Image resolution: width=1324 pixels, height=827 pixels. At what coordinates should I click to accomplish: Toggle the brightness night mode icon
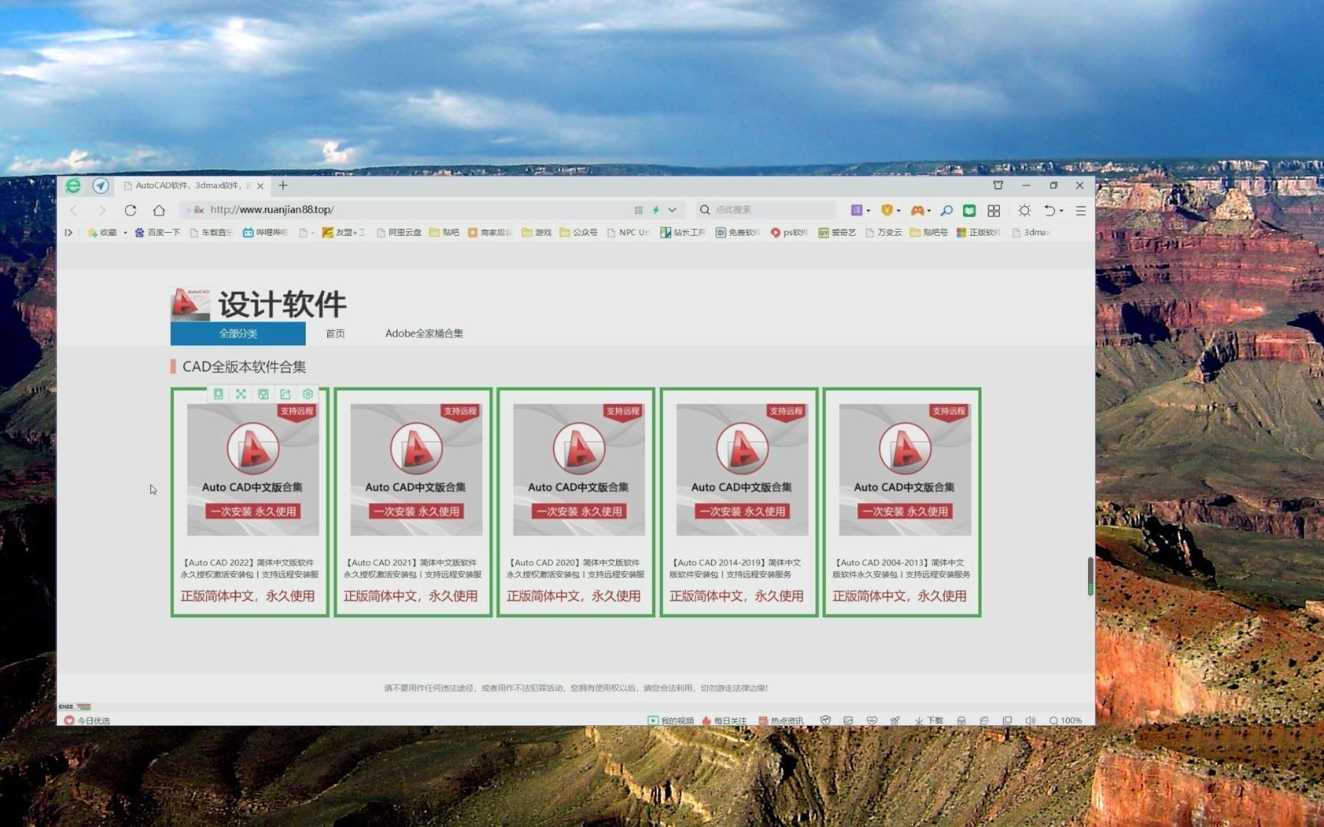(x=1024, y=210)
